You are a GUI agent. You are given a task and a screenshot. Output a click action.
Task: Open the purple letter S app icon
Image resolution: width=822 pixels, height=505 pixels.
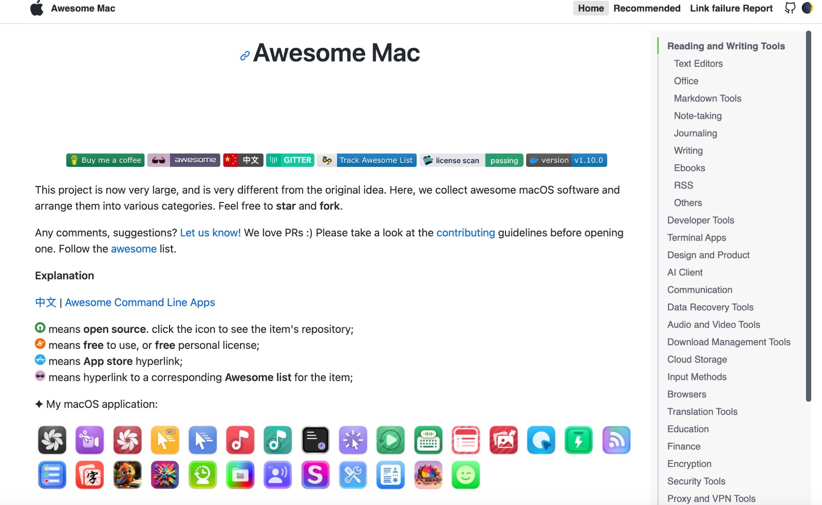[315, 475]
